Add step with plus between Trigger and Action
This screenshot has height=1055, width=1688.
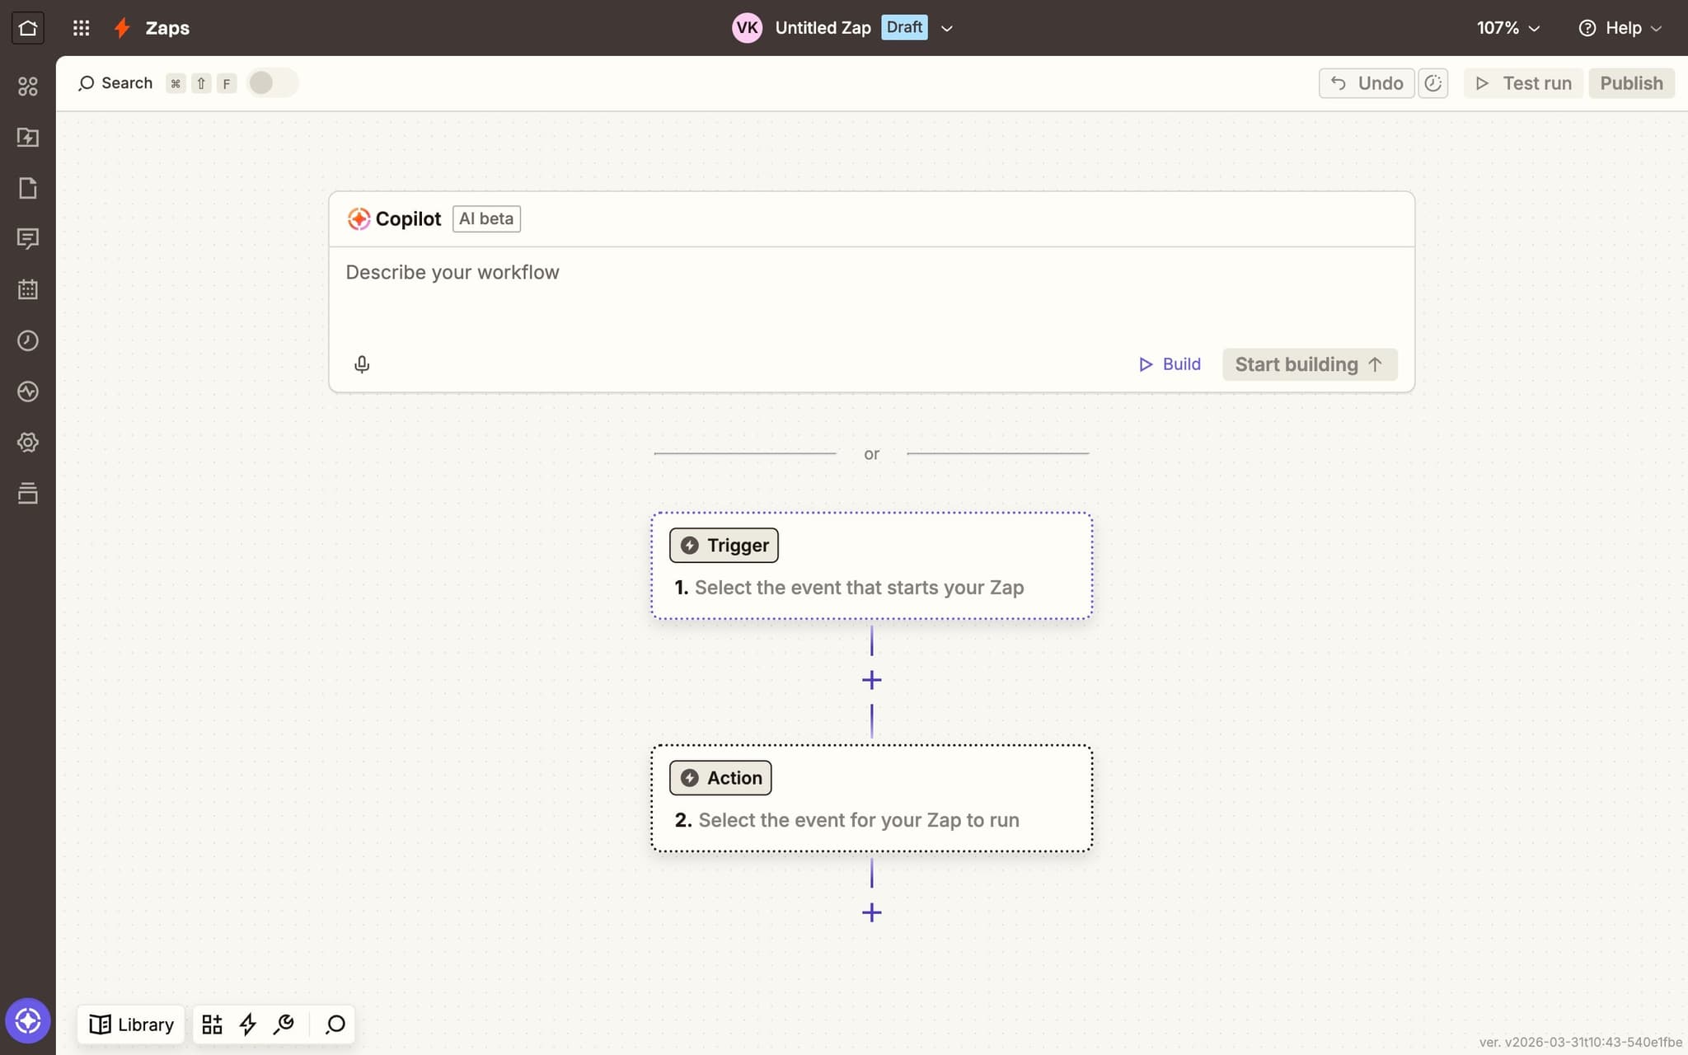pyautogui.click(x=871, y=680)
